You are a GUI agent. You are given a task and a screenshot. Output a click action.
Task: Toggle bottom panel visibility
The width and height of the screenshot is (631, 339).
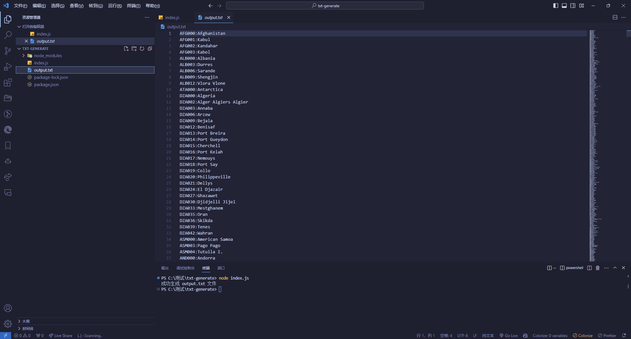[564, 6]
